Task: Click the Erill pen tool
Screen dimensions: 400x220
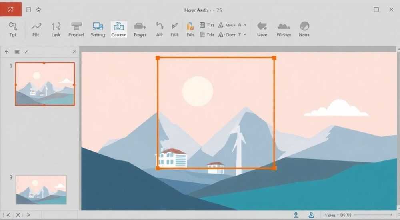Action: [174, 30]
